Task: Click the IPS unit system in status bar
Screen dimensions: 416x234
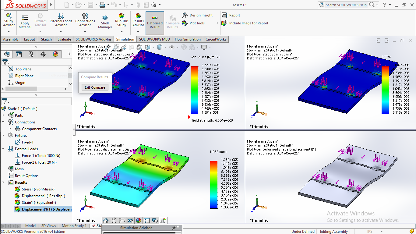Action: (x=370, y=232)
